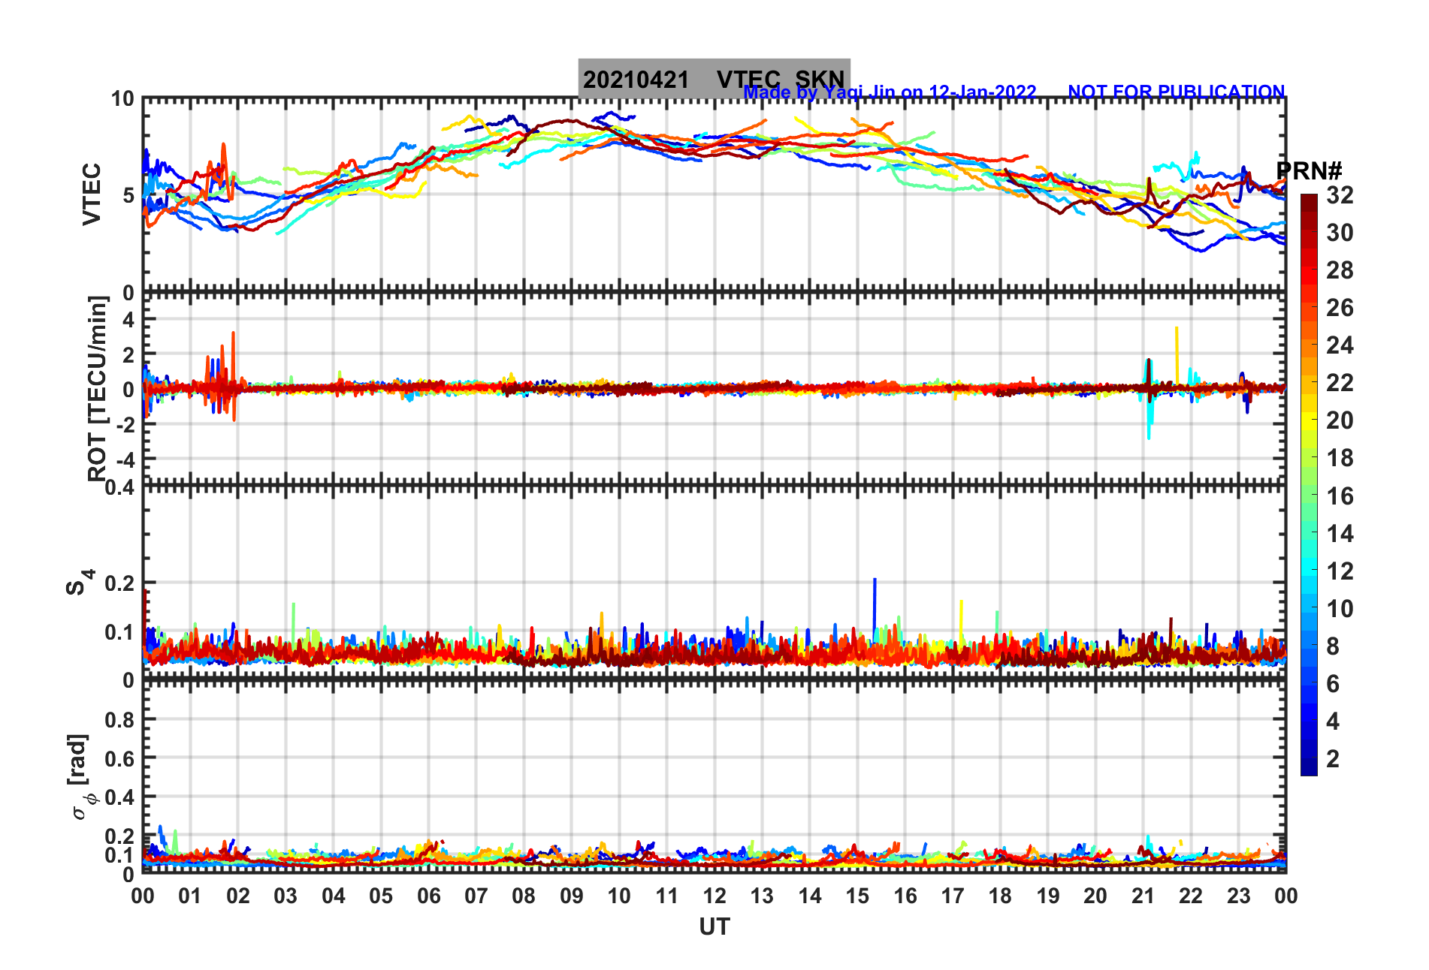Click the 'ROT [TECU/min]' y-axis label
Screen dimensions: 1429x970
point(98,388)
